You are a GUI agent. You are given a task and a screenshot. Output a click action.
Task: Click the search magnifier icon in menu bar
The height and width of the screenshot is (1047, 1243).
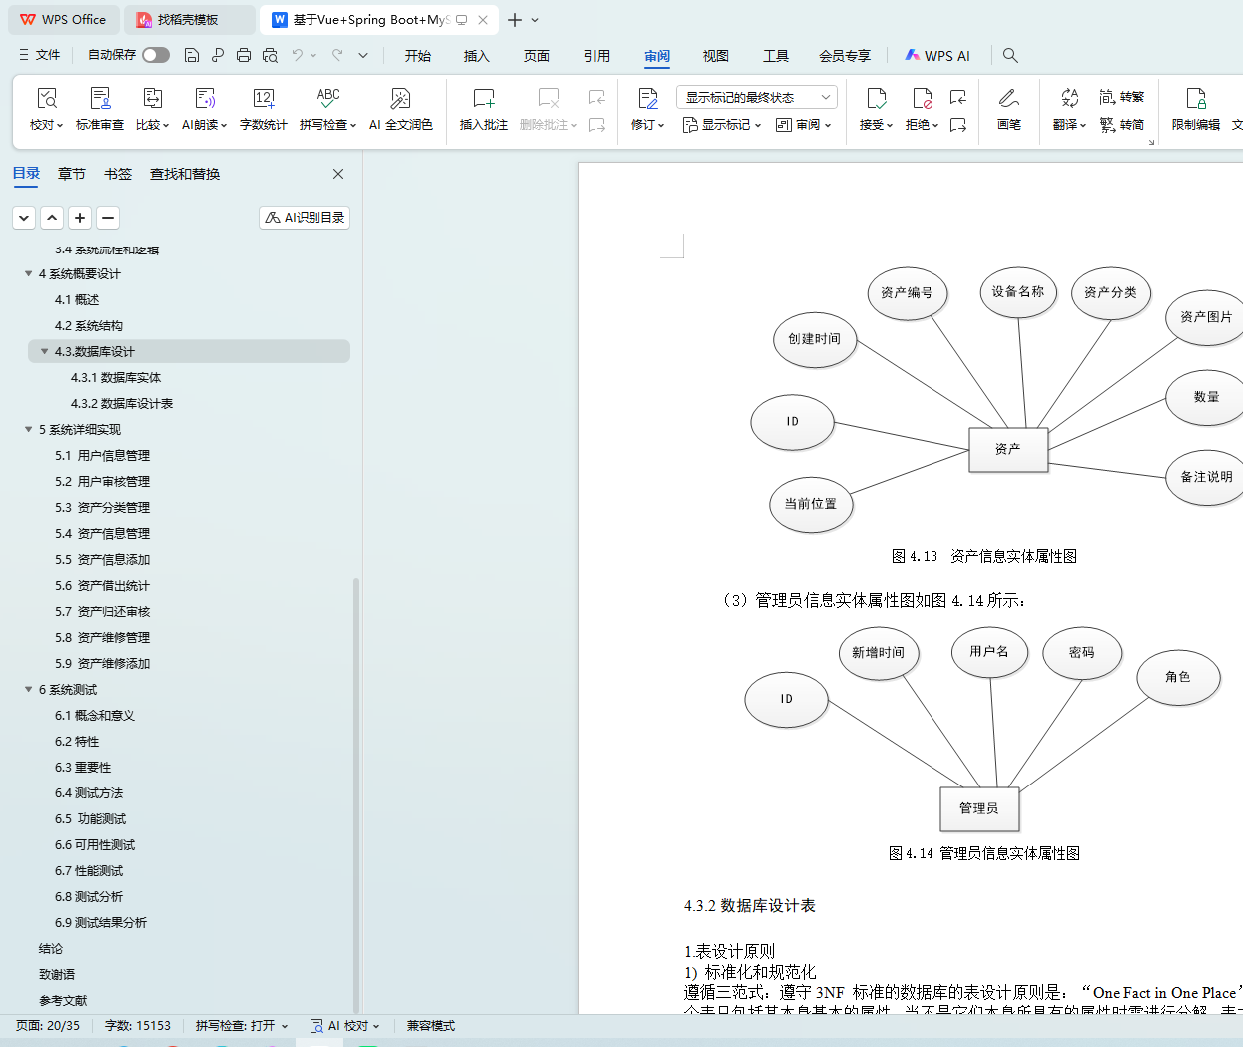coord(1010,55)
